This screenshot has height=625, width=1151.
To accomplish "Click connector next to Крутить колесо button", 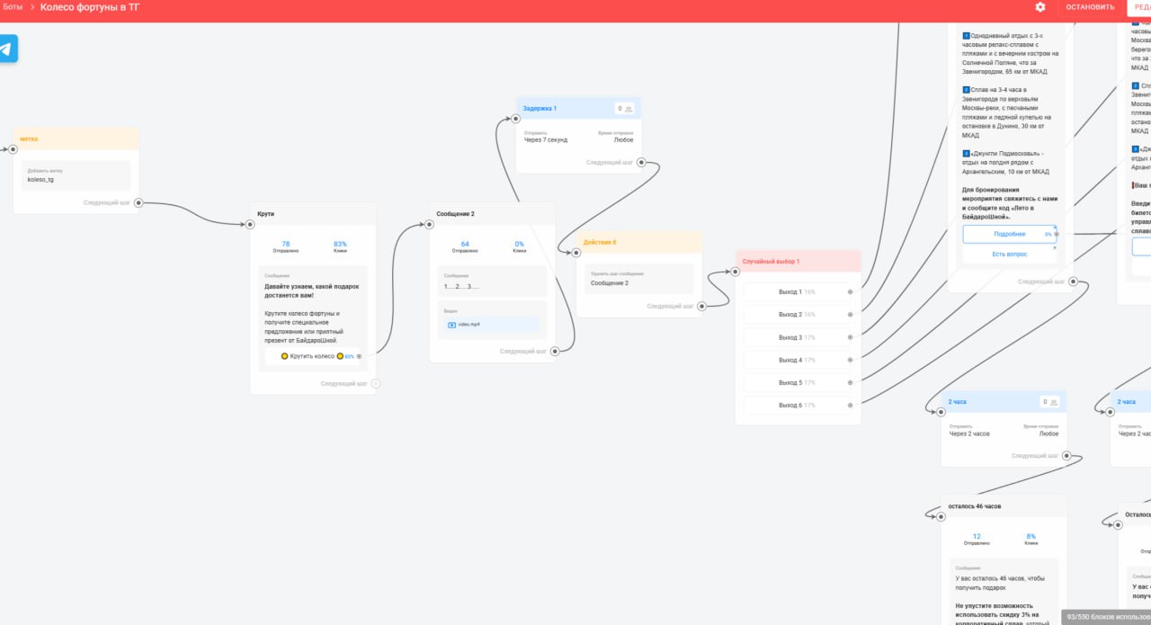I will coord(359,356).
